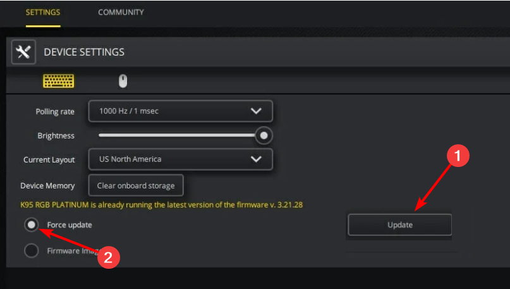Click the middle of the Brightness track

tap(177, 135)
